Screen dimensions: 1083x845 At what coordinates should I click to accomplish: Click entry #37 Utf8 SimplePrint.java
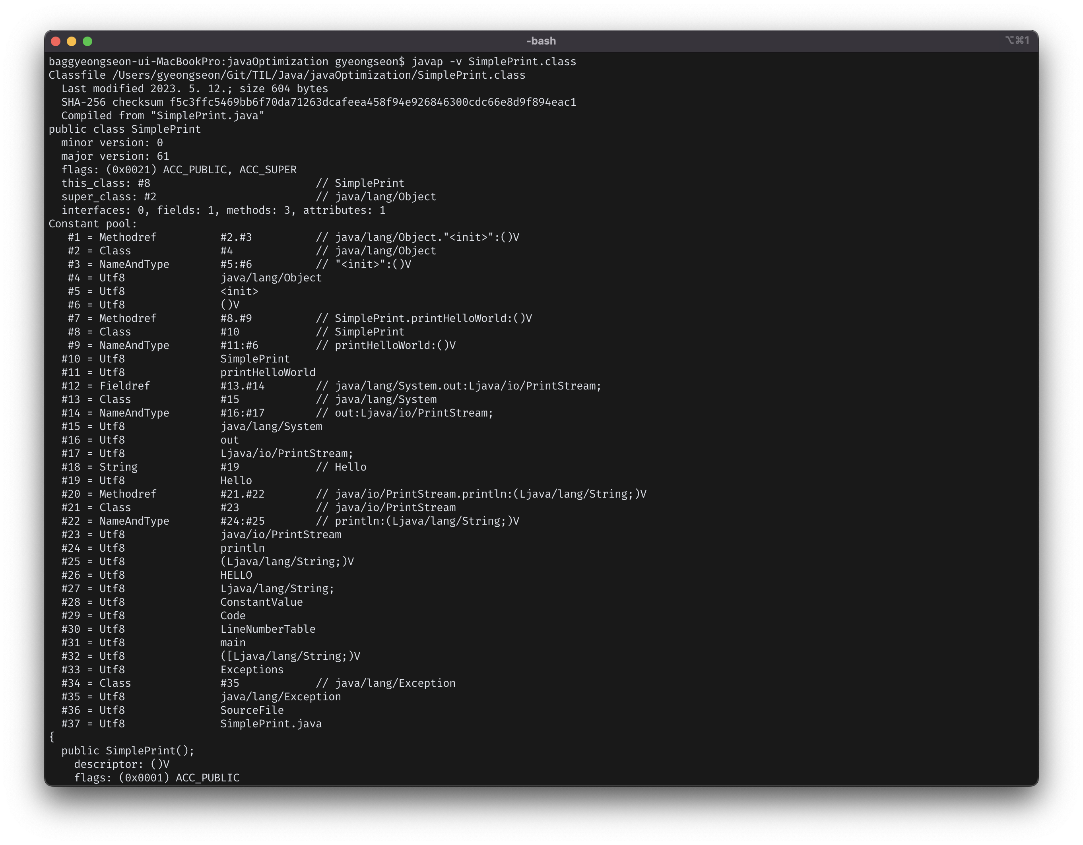click(x=191, y=724)
